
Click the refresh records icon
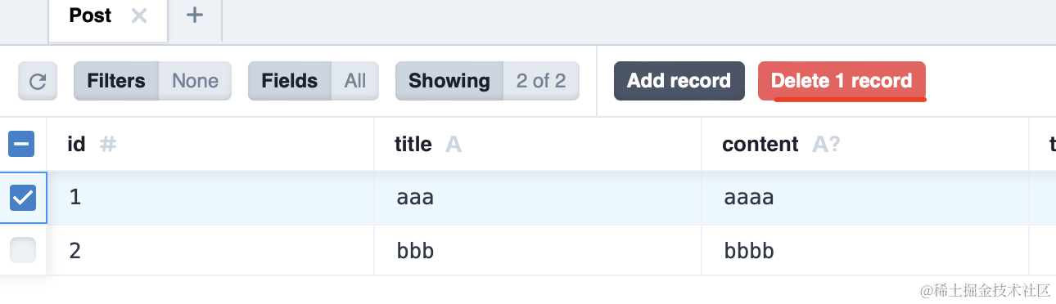pyautogui.click(x=38, y=82)
